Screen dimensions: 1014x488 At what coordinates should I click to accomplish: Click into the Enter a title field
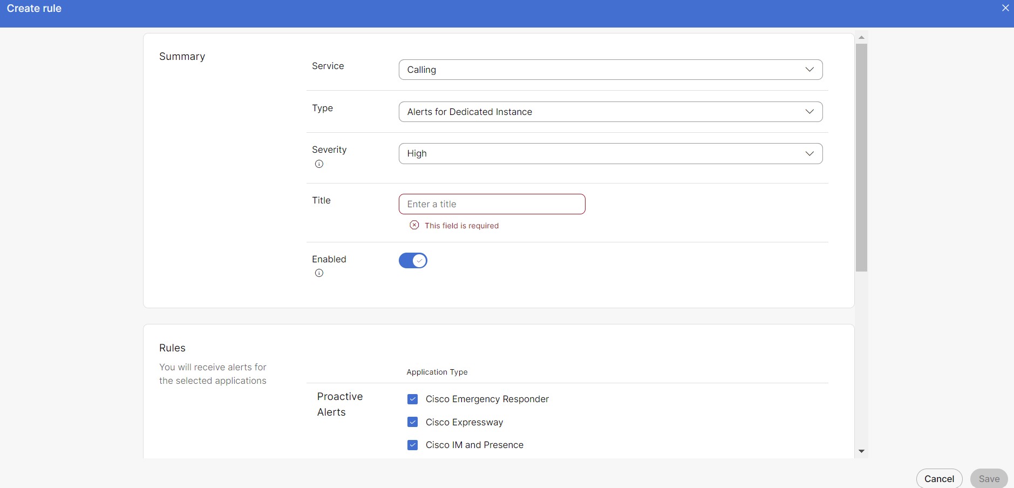[492, 204]
